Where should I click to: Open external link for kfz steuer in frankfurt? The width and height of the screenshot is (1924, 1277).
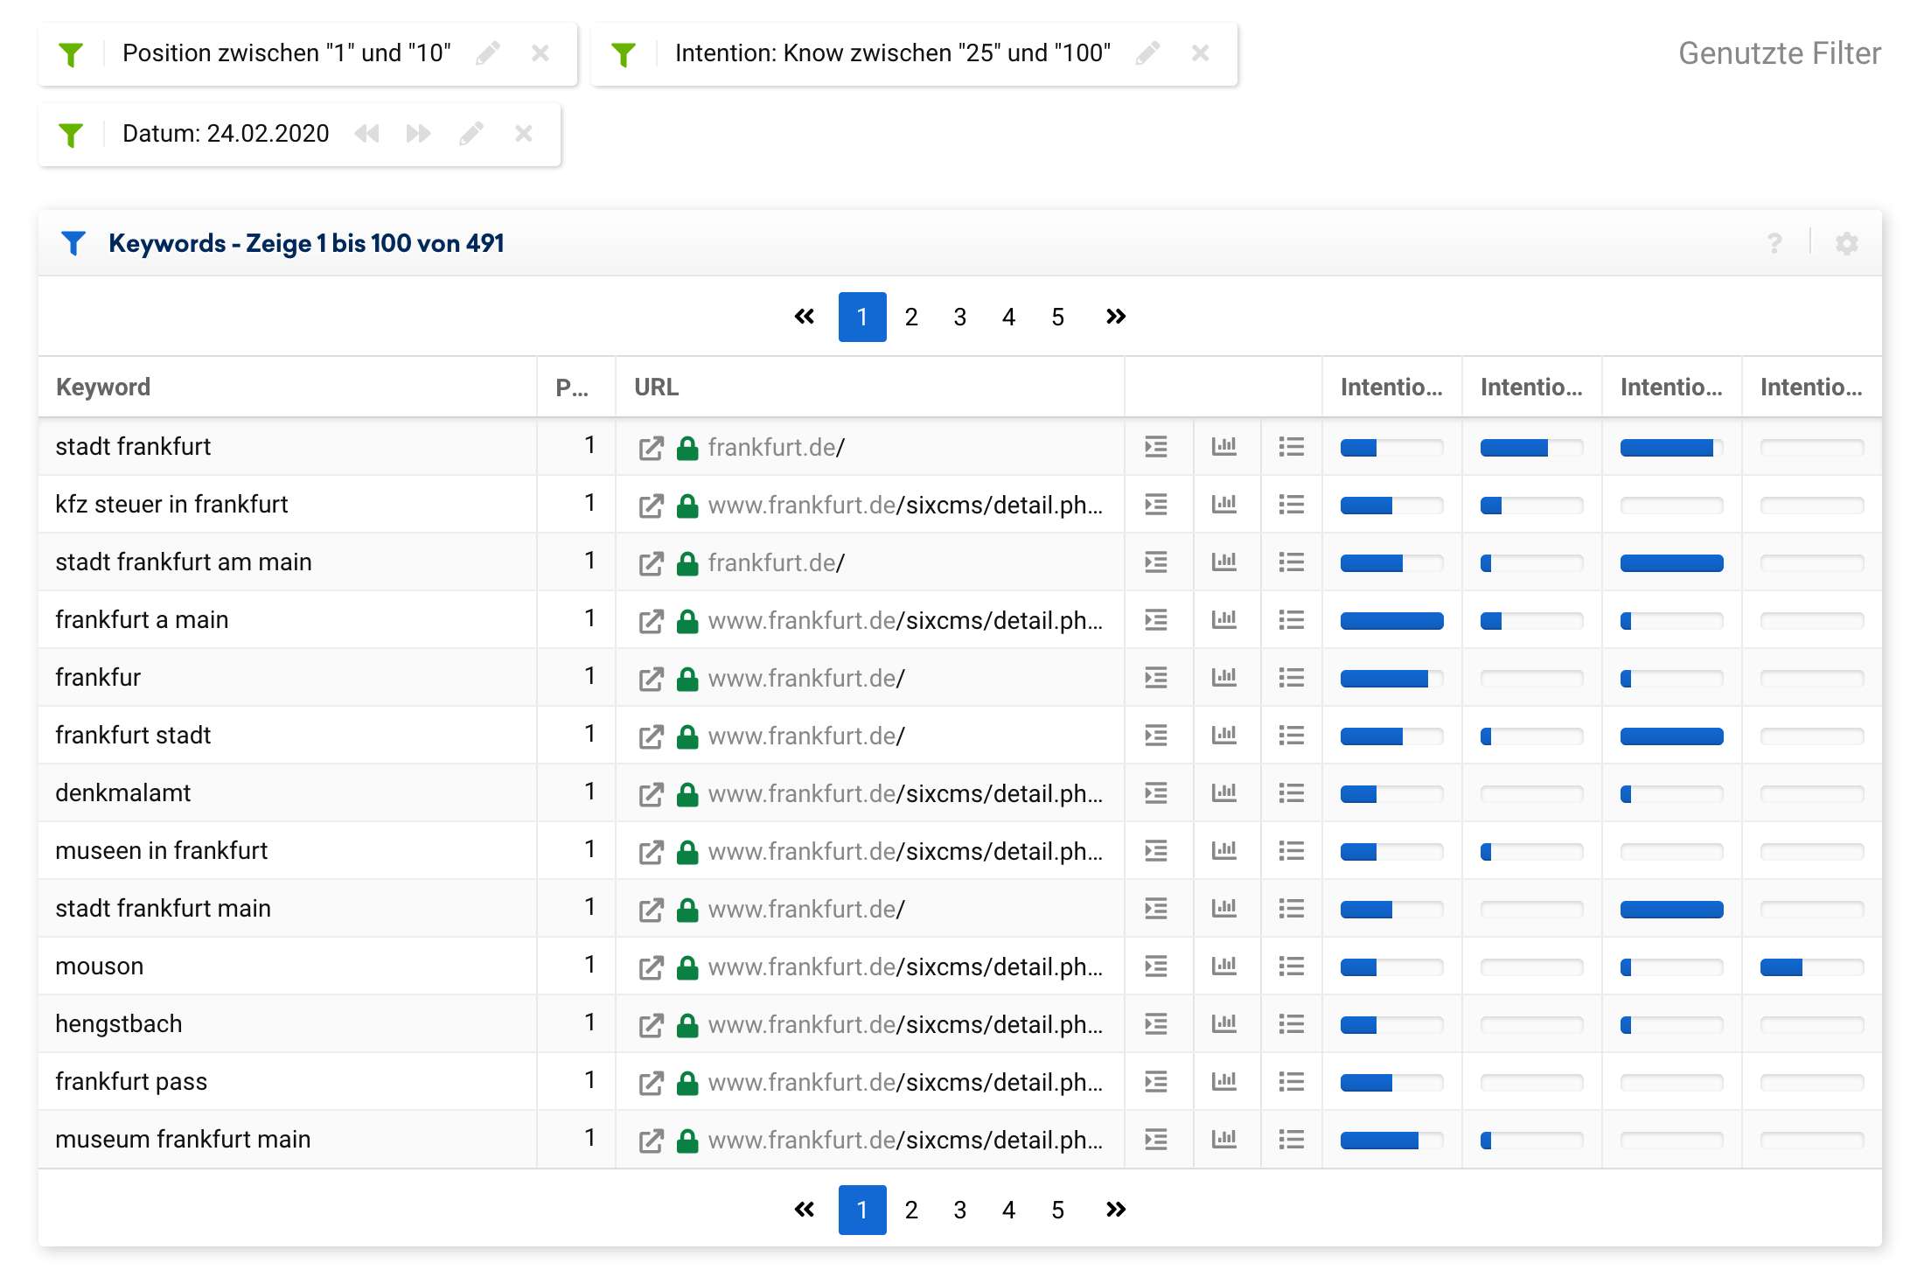coord(651,506)
